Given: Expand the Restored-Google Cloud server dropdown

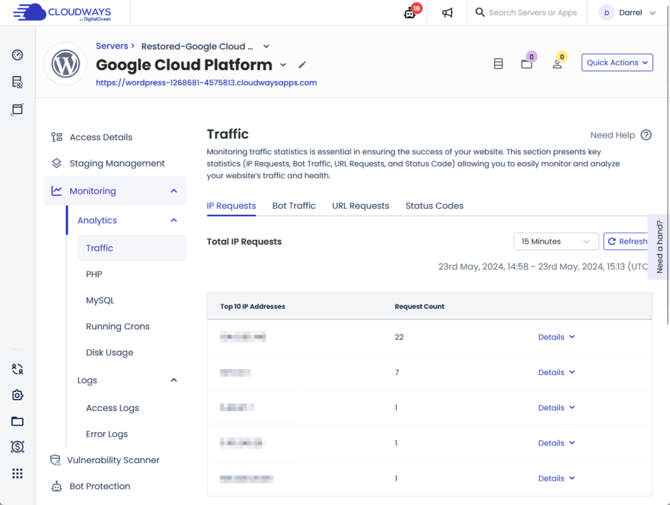Looking at the screenshot, I should (266, 46).
